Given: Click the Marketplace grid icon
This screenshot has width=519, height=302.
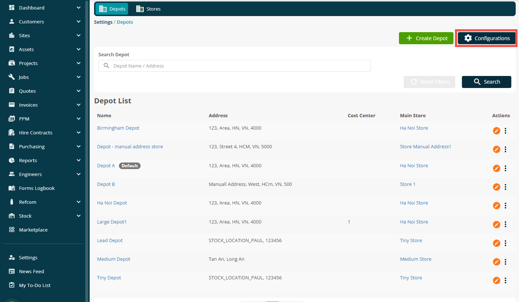Looking at the screenshot, I should click(12, 230).
